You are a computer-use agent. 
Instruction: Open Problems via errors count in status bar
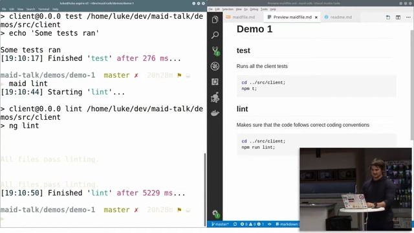tap(252, 224)
